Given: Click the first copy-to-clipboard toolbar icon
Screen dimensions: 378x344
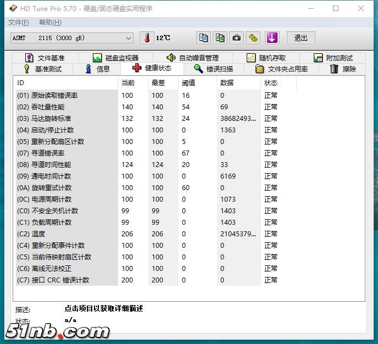Looking at the screenshot, I should pyautogui.click(x=204, y=38).
